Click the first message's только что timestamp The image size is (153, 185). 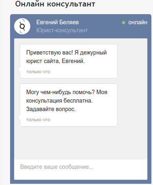(x=38, y=71)
